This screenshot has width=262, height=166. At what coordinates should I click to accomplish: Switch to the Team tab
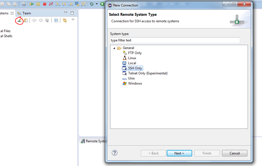click(25, 13)
